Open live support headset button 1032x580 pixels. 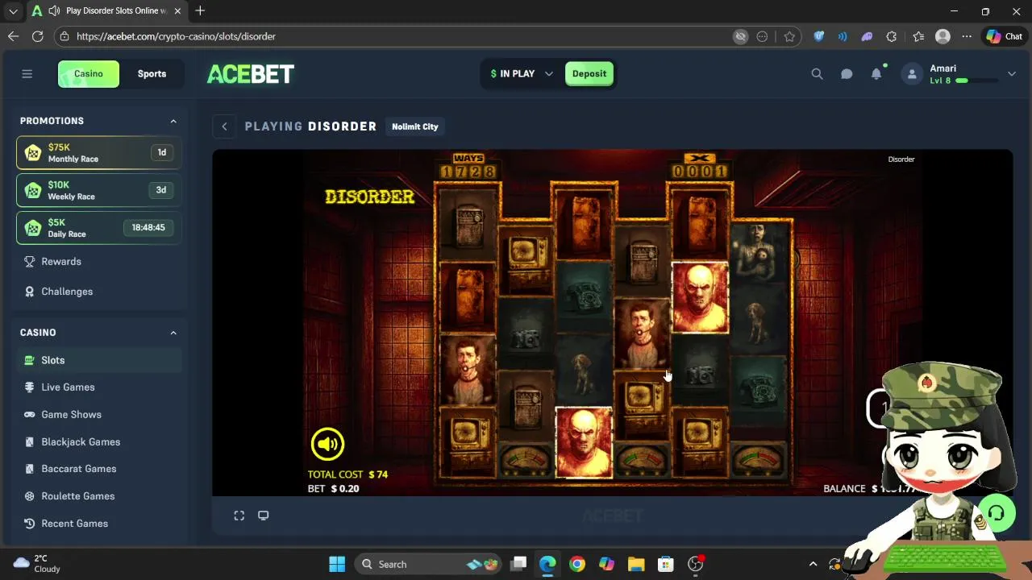click(997, 513)
